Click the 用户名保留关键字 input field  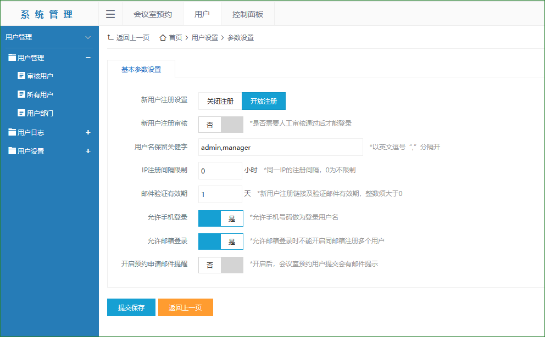point(280,147)
